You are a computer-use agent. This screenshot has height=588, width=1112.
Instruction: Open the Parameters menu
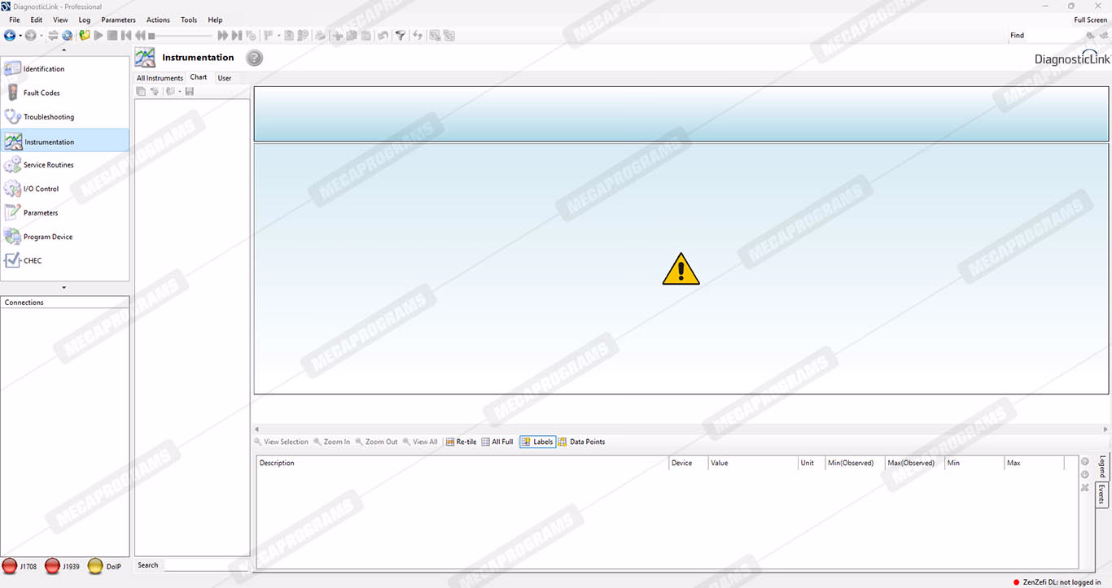pyautogui.click(x=118, y=20)
